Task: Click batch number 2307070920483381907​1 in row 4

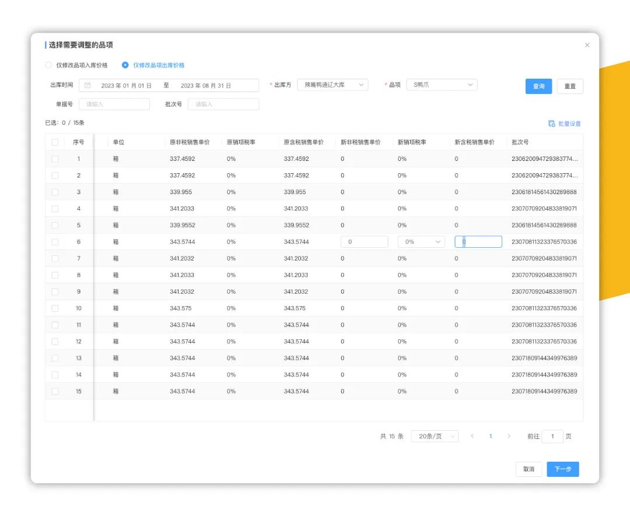Action: [544, 209]
